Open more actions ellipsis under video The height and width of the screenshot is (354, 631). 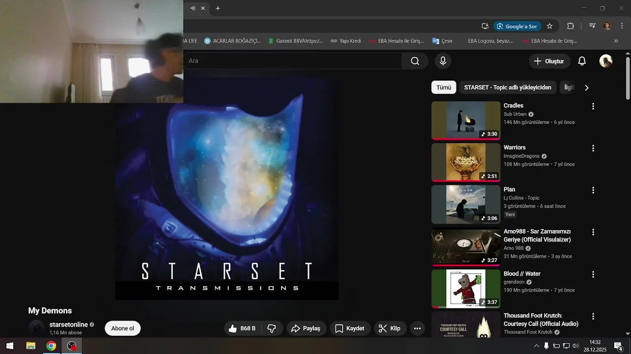417,328
